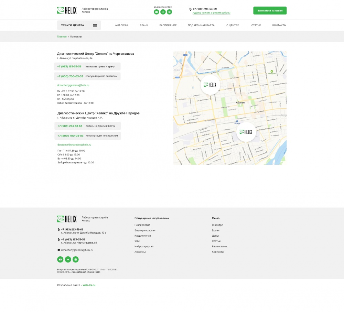The width and height of the screenshot is (344, 312).
Task: Click the footer Instagram icon
Action: [76, 259]
